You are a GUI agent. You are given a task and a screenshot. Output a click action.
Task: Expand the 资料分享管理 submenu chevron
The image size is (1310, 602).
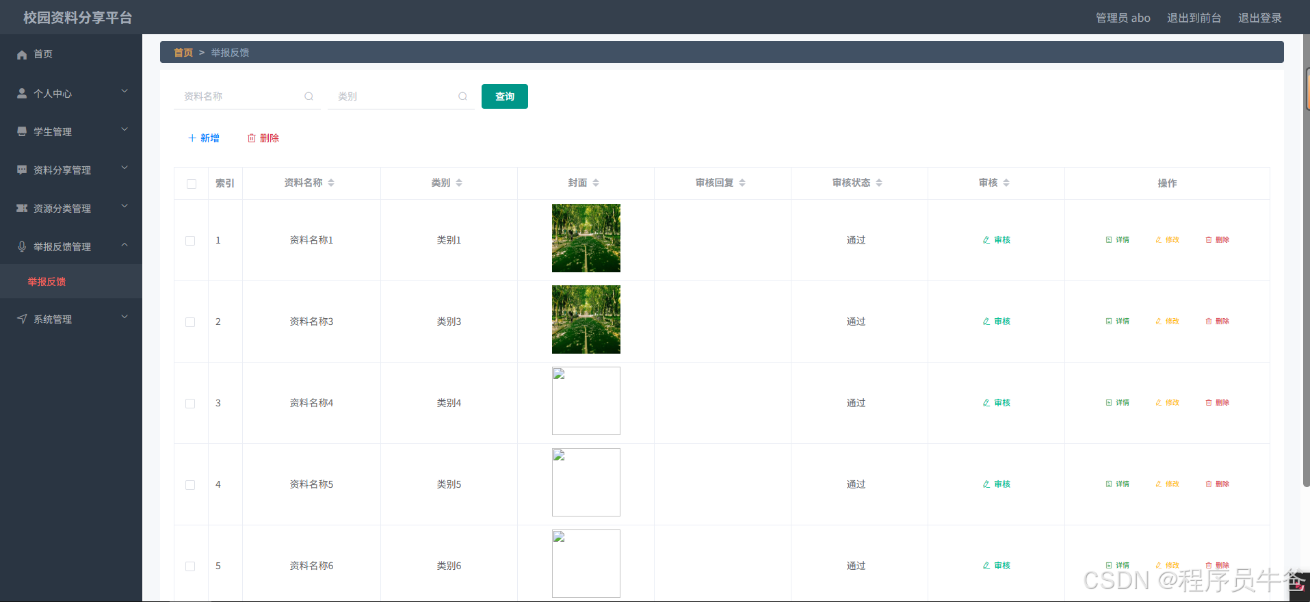click(x=125, y=168)
